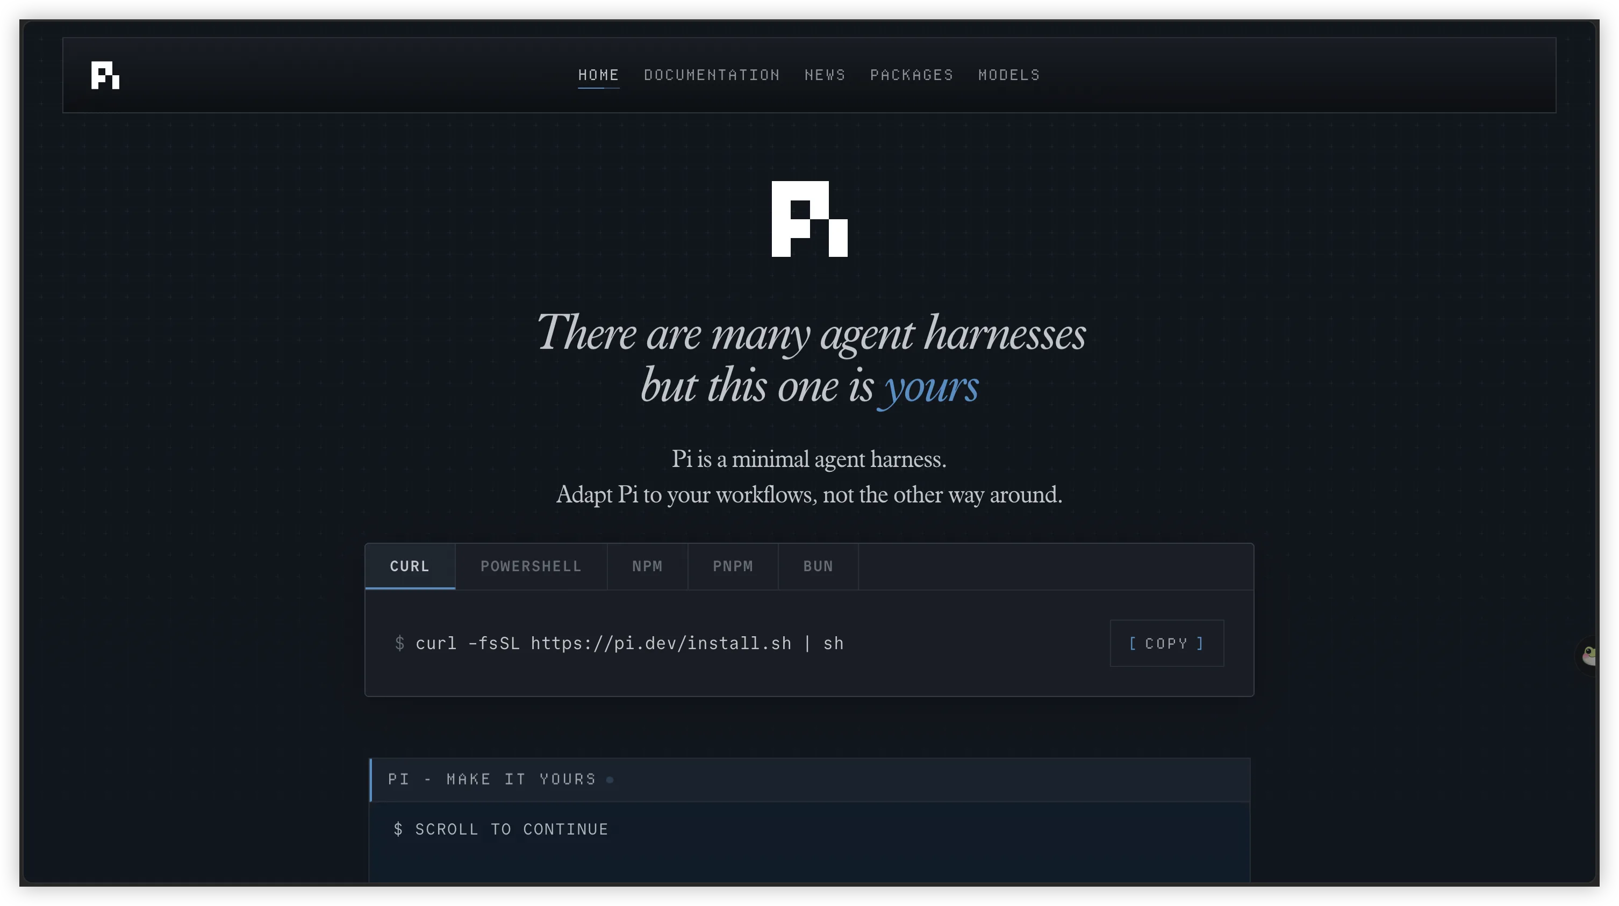Open the Packages page

(911, 75)
